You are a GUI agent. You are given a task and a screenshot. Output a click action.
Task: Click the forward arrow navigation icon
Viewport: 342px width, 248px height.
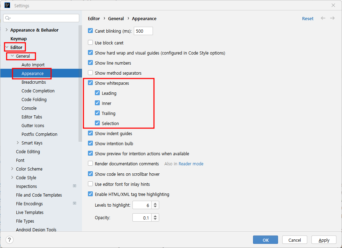coord(332,18)
